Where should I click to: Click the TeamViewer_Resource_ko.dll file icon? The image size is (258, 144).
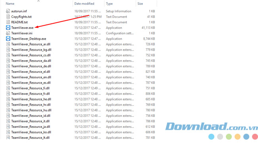point(8,132)
